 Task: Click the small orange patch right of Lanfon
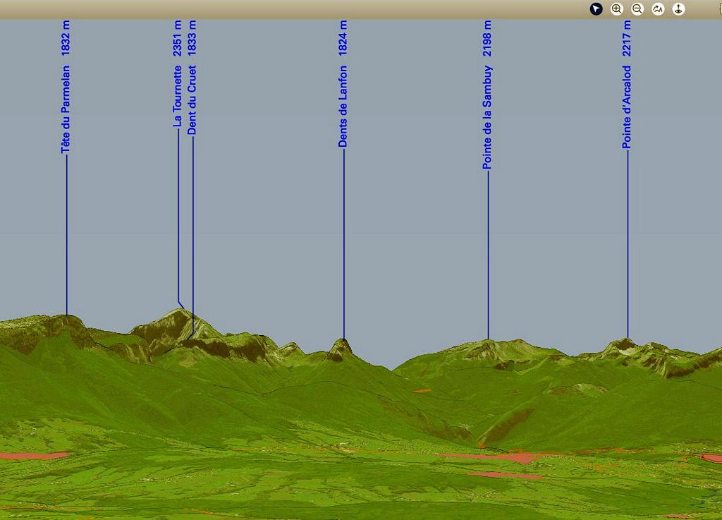(x=422, y=390)
